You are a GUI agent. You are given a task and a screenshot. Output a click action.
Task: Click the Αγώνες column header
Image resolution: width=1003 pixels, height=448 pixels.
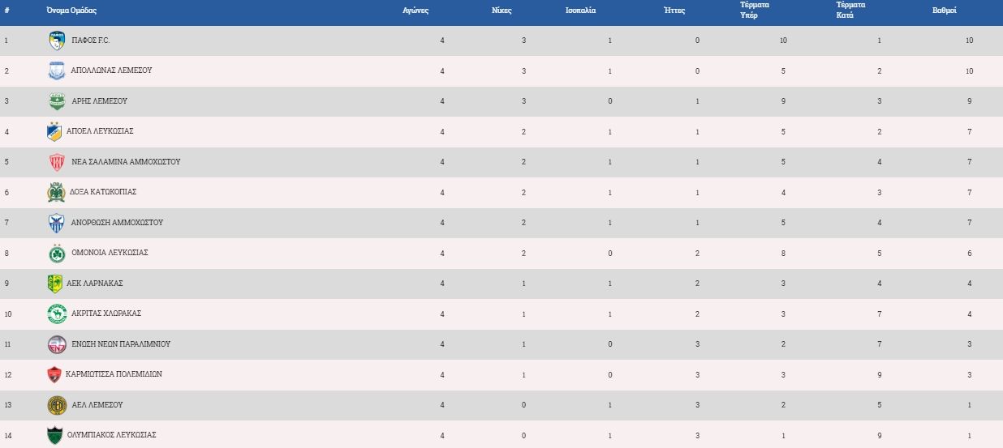coord(415,11)
